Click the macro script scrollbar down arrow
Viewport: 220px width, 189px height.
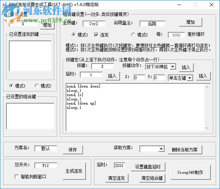point(207,128)
